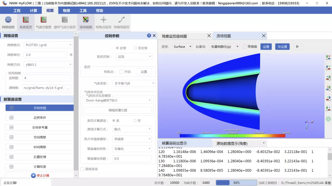Viewport: 332px width, 186px height.
Task: Open the 类型 Surface dropdown
Action: coord(182,47)
